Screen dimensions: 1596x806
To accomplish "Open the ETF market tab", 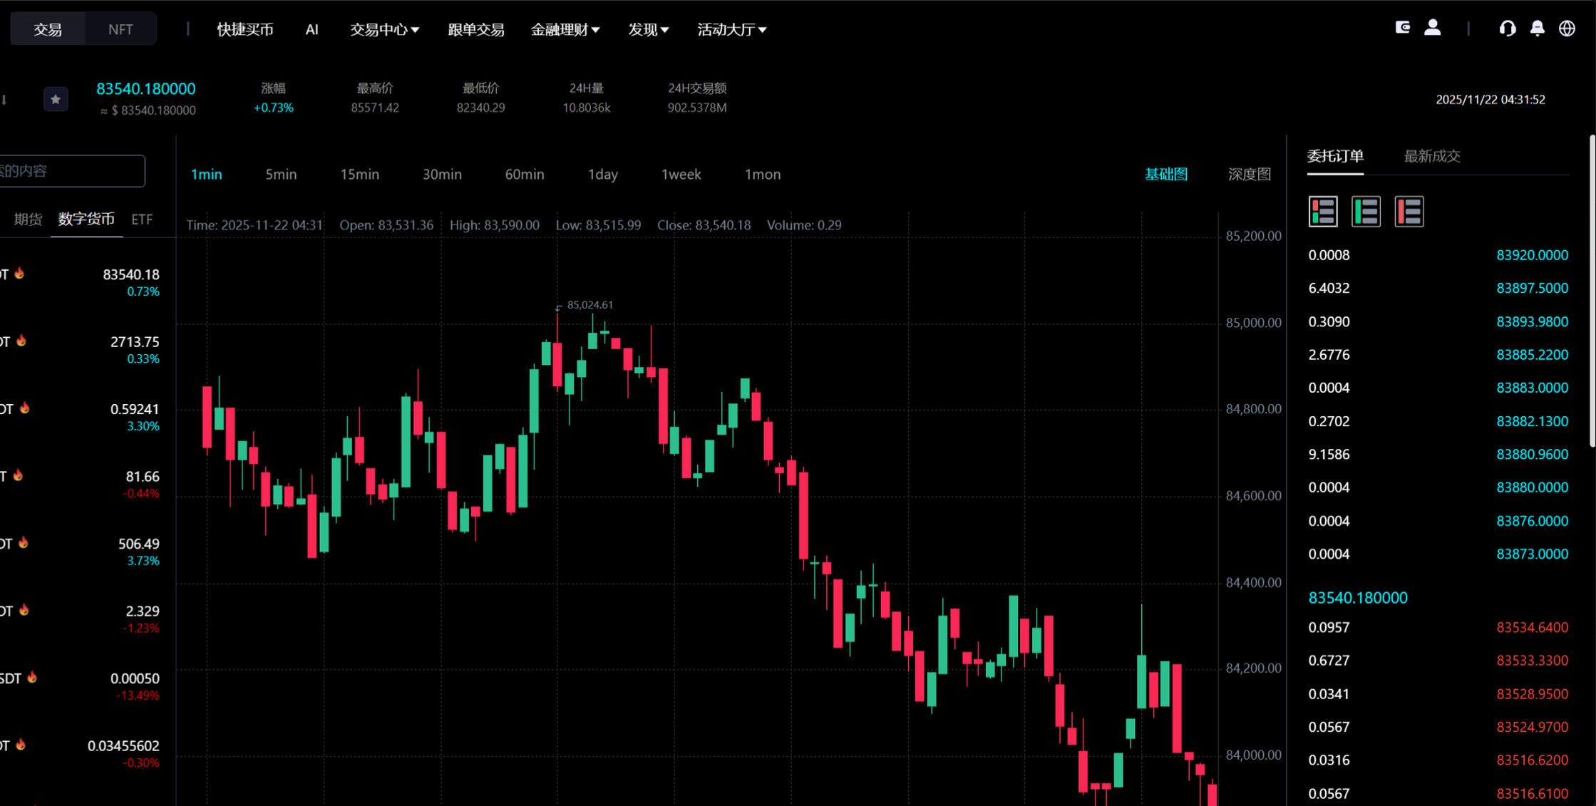I will tap(142, 219).
